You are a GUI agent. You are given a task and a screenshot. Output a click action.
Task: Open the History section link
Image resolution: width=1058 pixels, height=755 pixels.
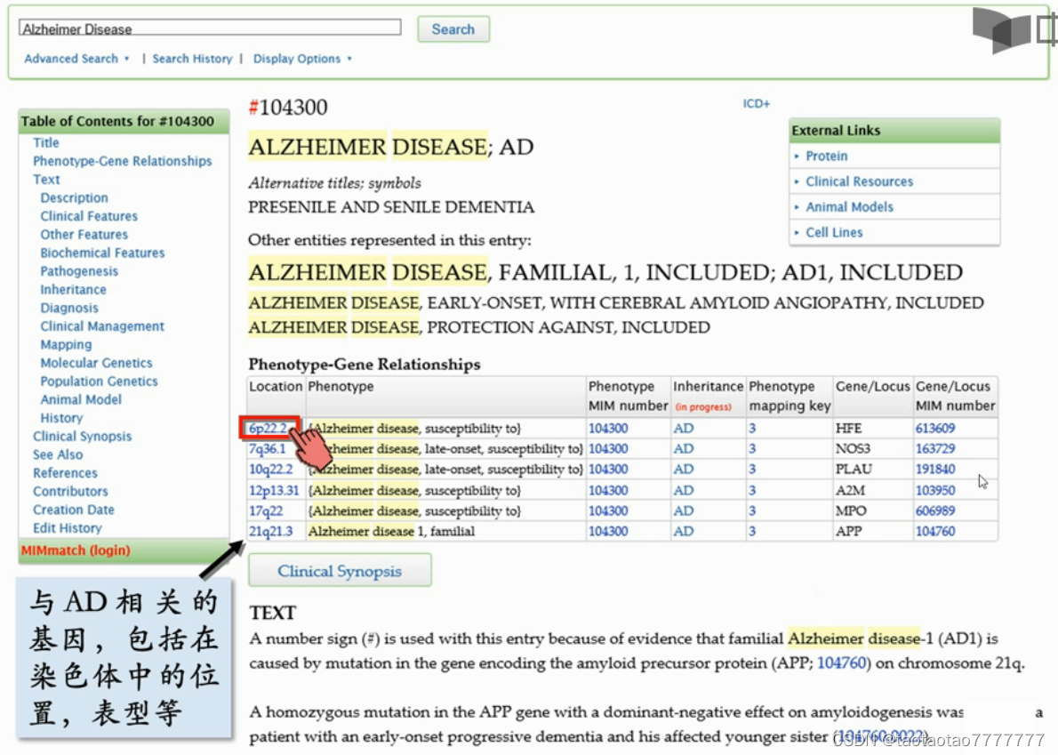point(61,418)
